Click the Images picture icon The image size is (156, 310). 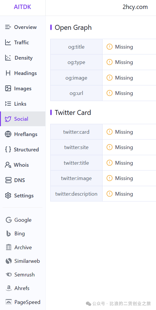click(x=8, y=88)
